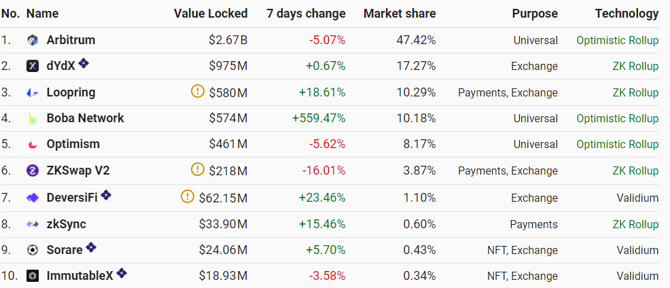Open the ZKSwap V2 project link
The width and height of the screenshot is (670, 288).
click(78, 171)
